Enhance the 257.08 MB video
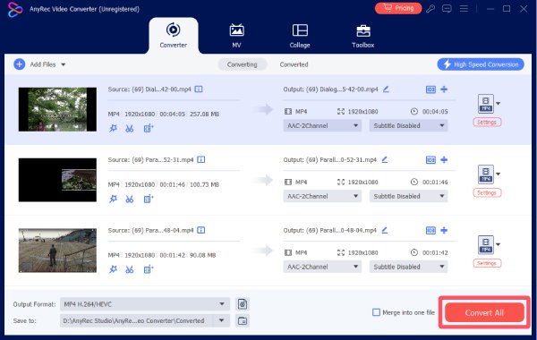Viewport: 537px width, 340px height. [x=149, y=129]
